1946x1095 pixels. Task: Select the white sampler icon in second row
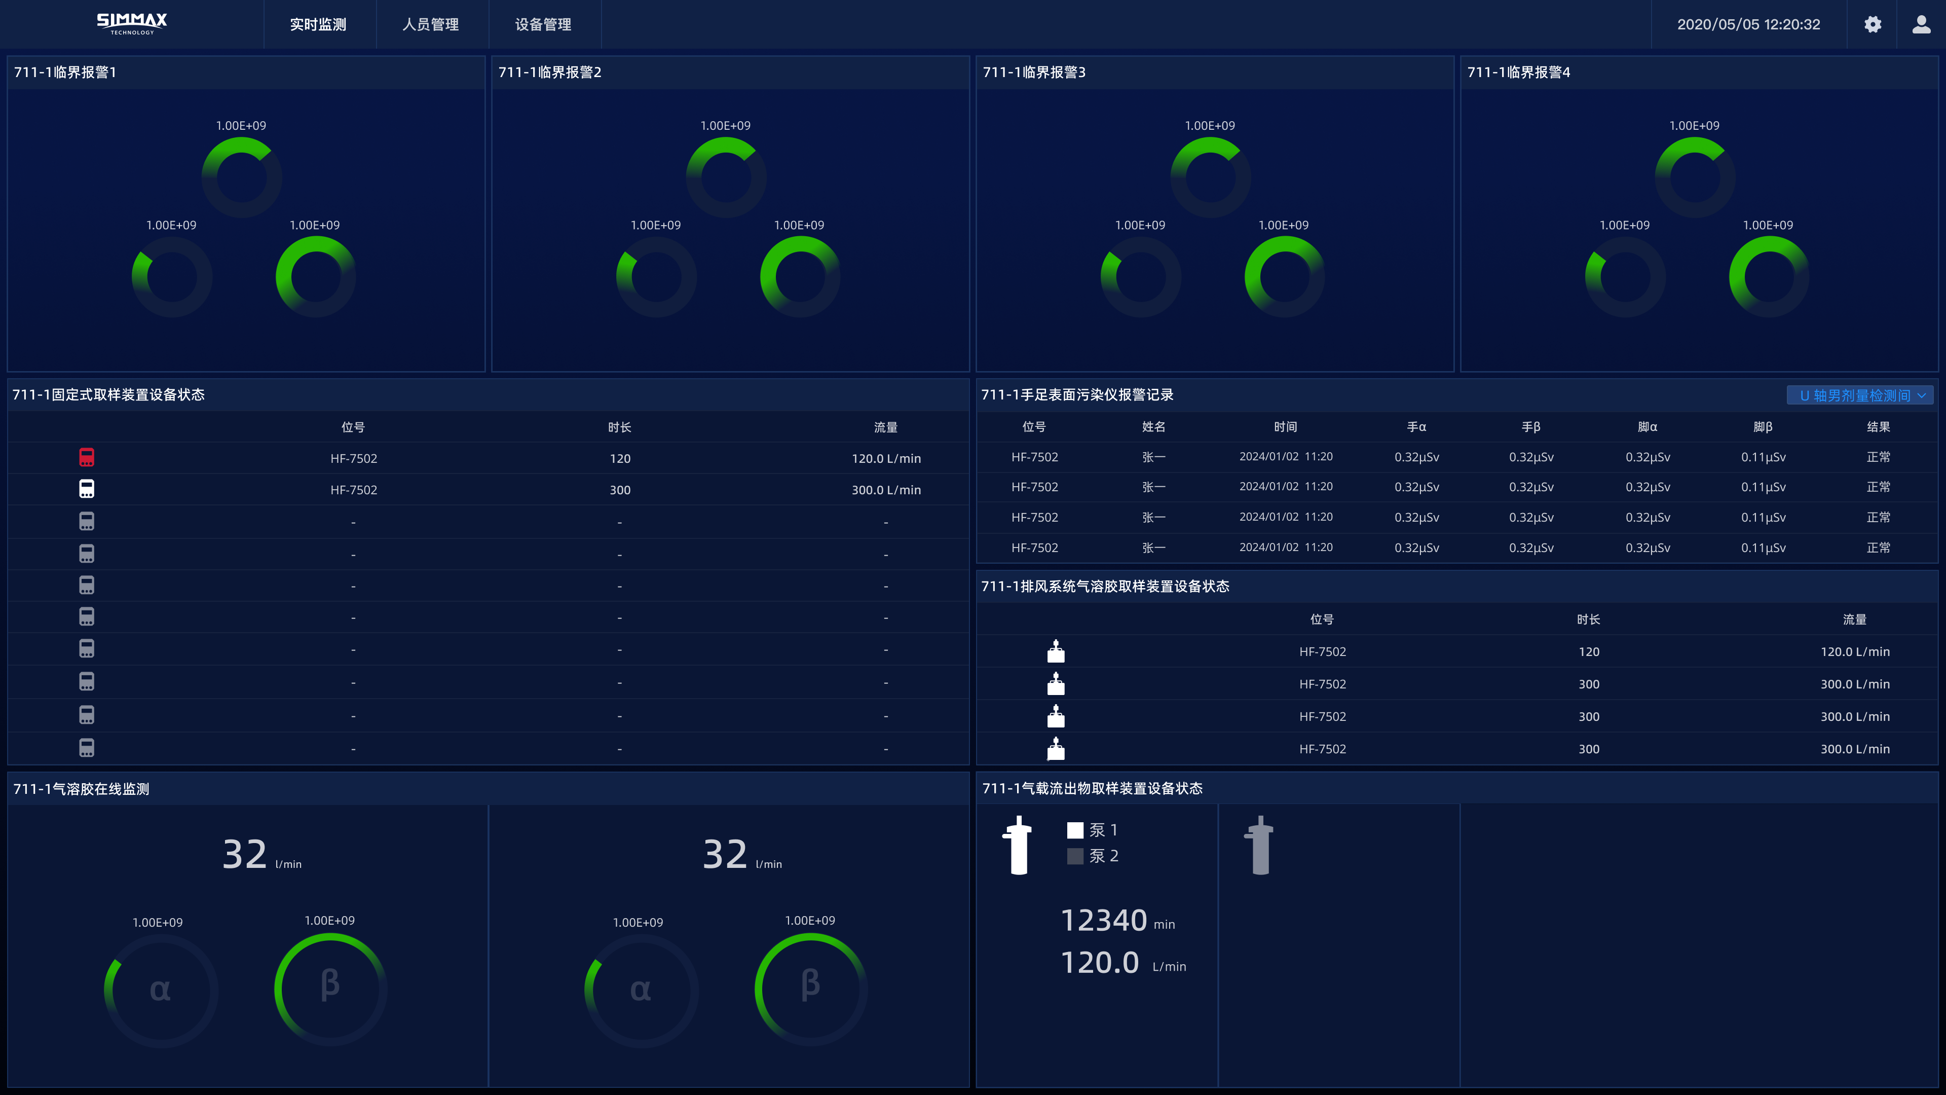[x=87, y=489]
